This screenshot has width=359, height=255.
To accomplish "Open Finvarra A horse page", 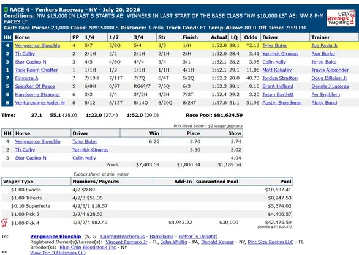I will tap(26, 78).
